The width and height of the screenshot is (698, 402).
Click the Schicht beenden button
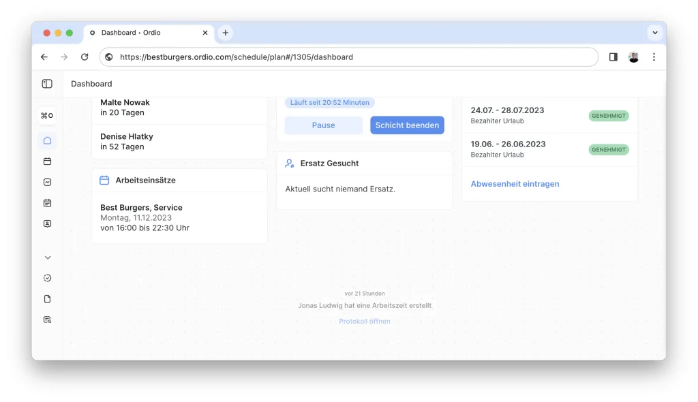coord(407,125)
